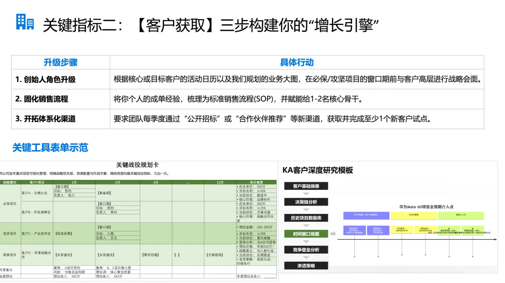This screenshot has width=505, height=283.
Task: Click the blue building logo icon
Action: tap(25, 22)
